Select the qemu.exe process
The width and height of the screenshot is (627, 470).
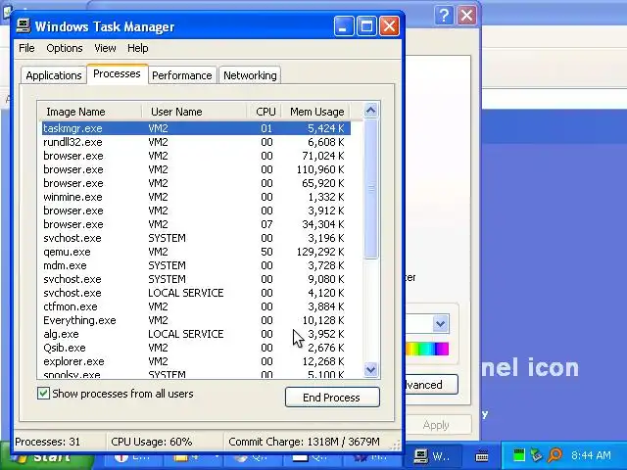[196, 252]
